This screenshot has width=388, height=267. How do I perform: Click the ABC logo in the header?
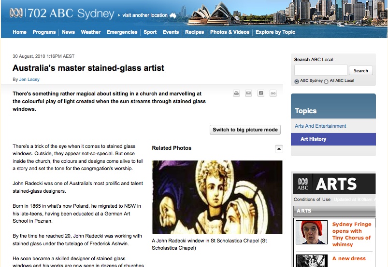coord(16,13)
